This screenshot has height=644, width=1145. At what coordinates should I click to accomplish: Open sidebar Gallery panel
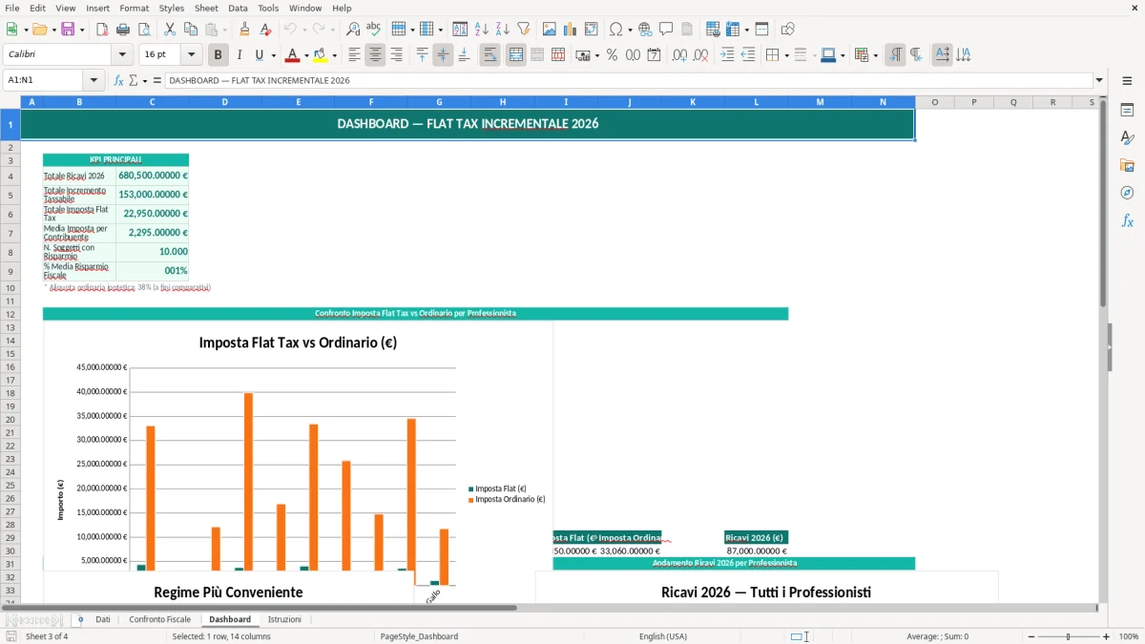(x=1127, y=165)
